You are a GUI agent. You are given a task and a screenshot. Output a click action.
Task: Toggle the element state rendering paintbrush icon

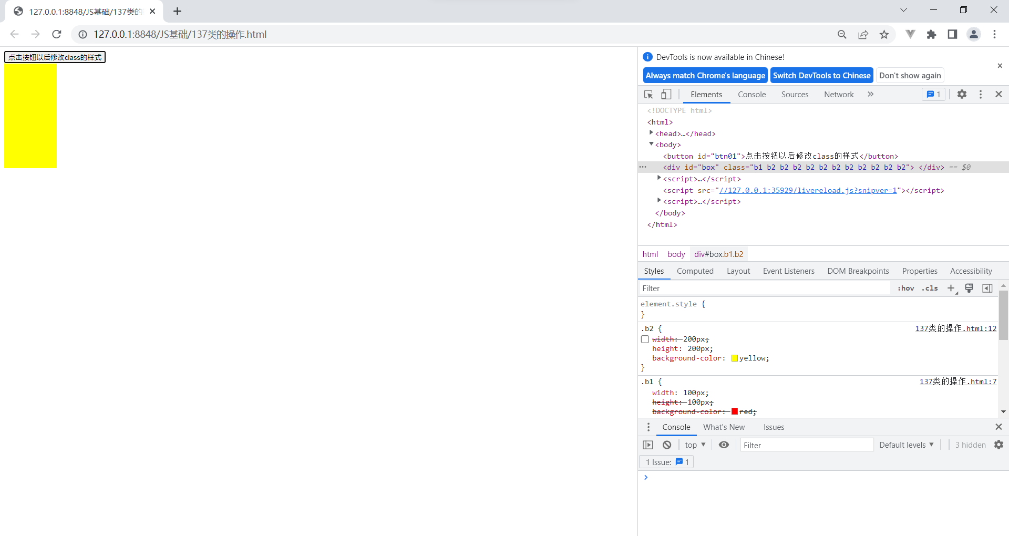click(969, 288)
